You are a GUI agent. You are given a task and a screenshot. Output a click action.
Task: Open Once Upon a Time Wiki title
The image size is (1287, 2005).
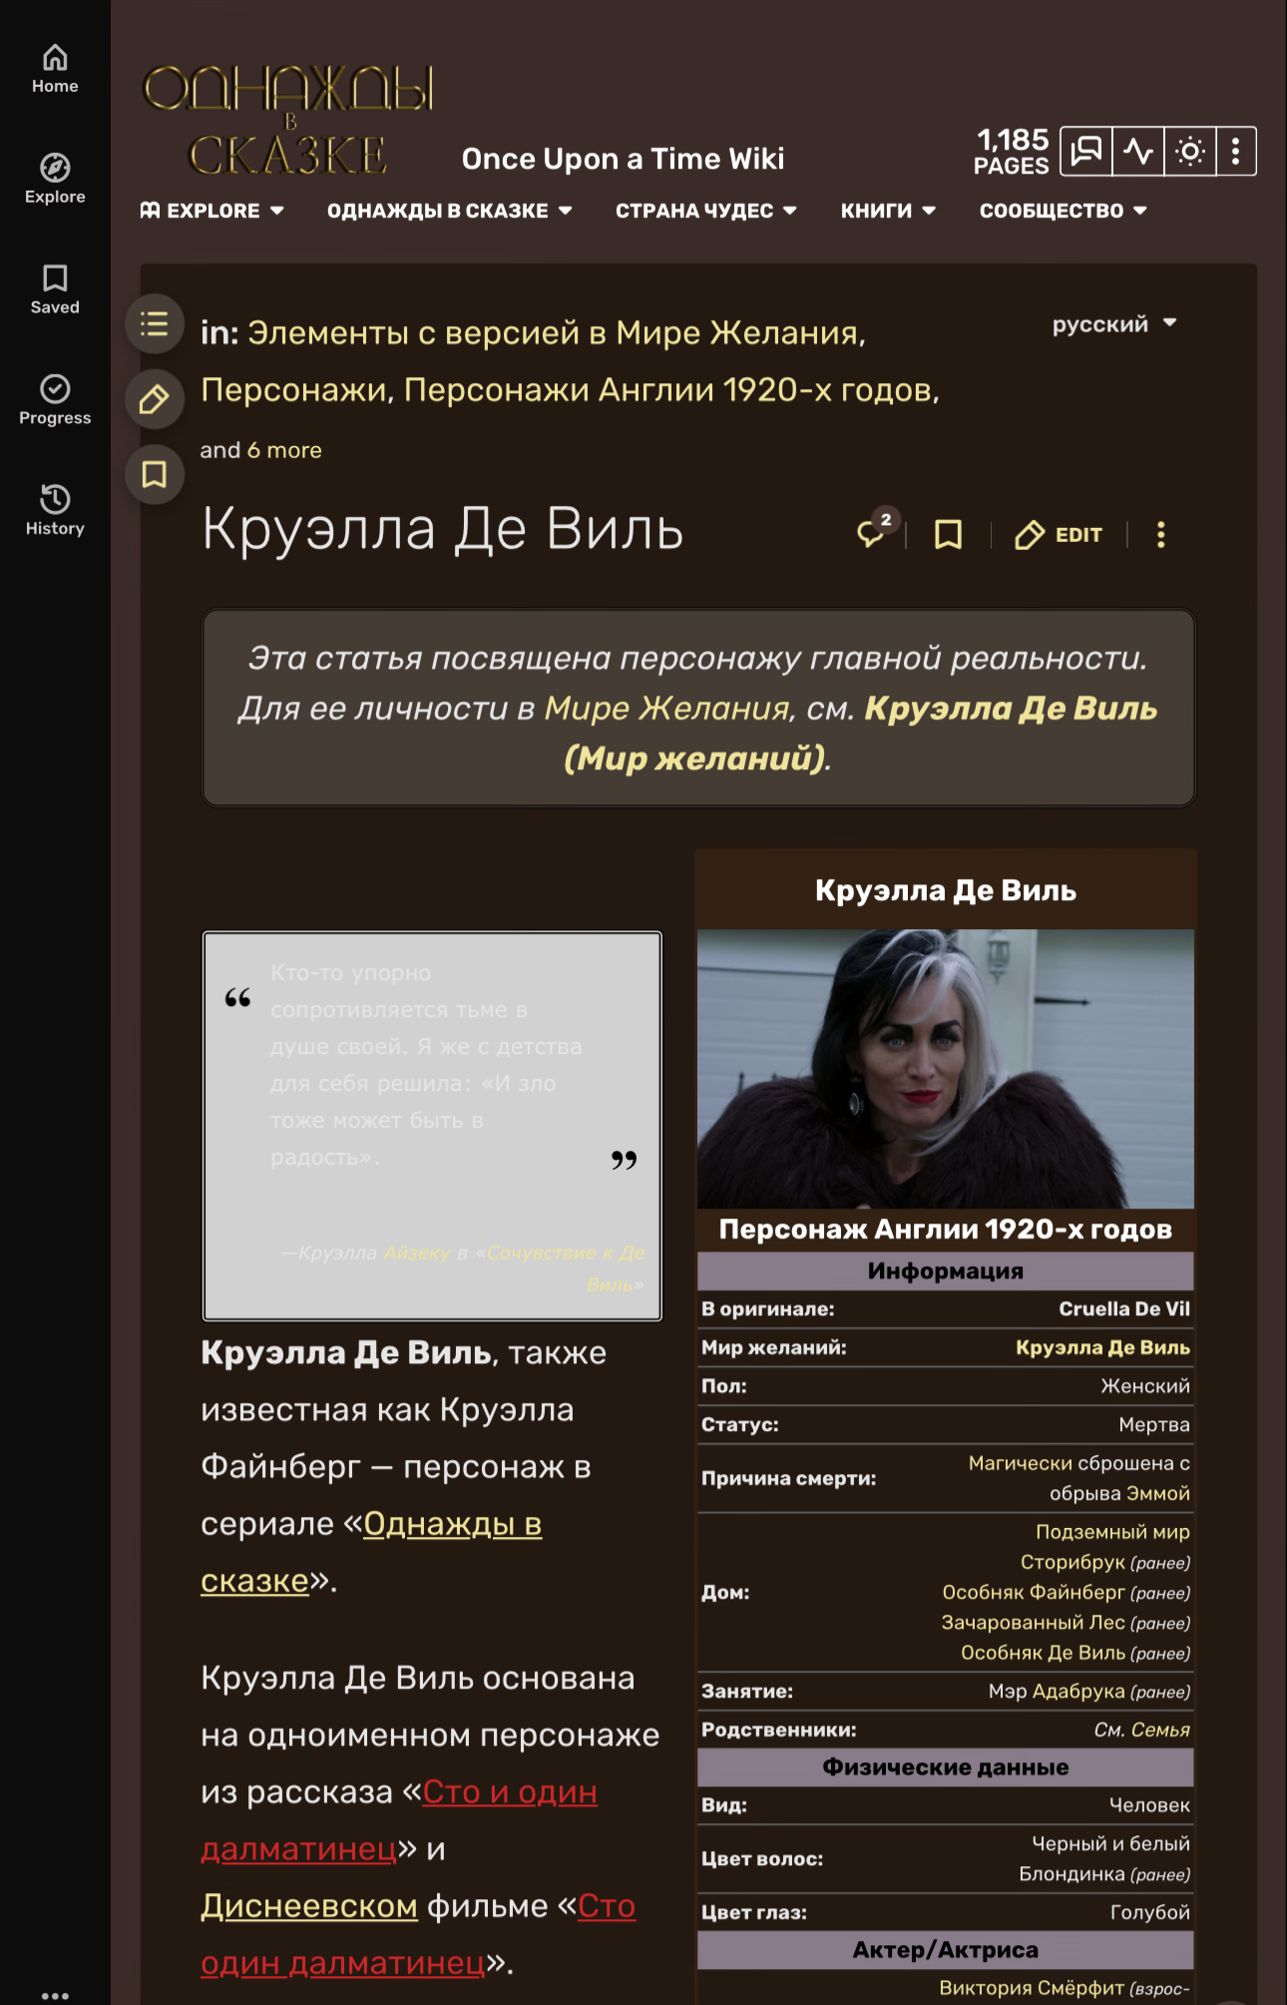[623, 159]
